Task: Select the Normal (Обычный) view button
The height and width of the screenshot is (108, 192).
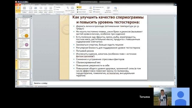Action: [18, 10]
